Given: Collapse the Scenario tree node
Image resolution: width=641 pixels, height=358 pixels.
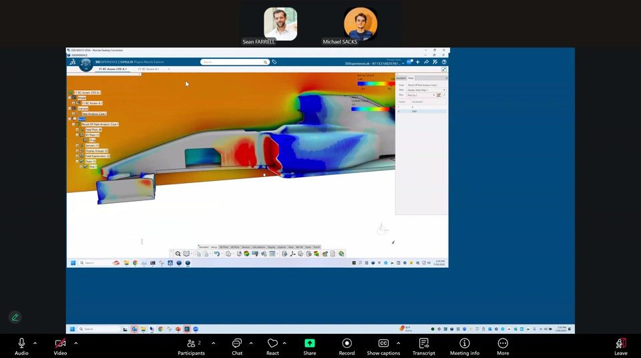Looking at the screenshot, I should 70,108.
